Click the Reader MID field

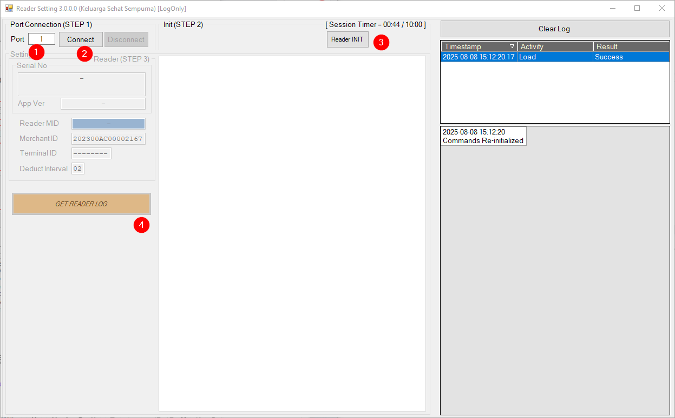pyautogui.click(x=108, y=124)
